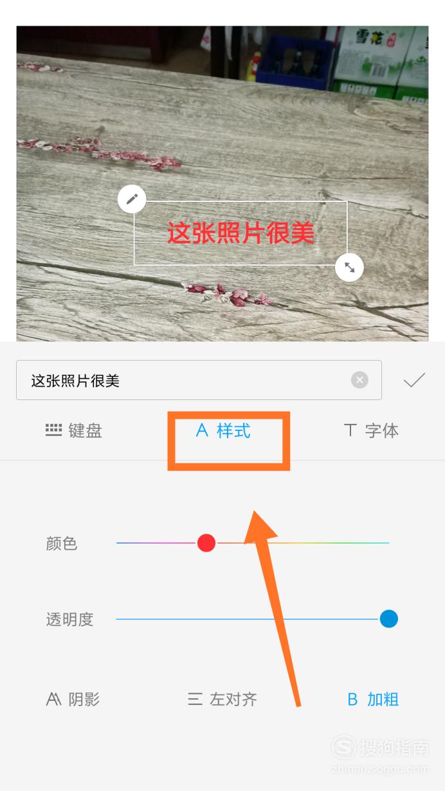Tap the pencil edit icon on the text box
This screenshot has width=445, height=791.
[132, 199]
